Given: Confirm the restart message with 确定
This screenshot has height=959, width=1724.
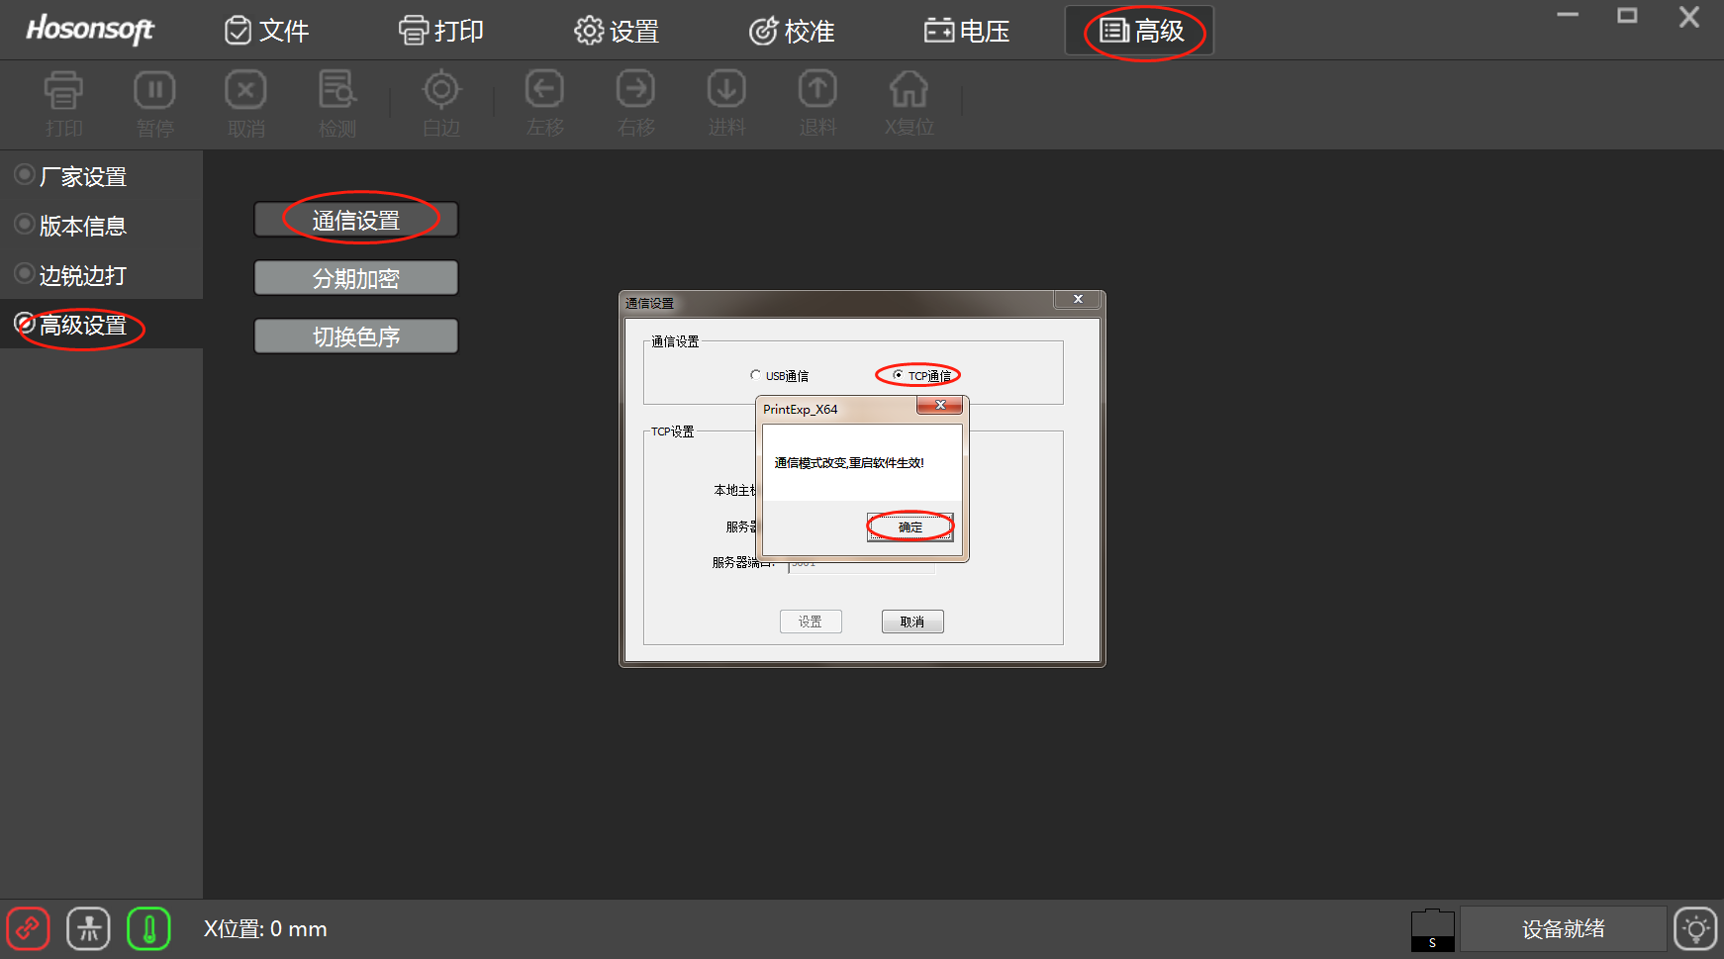Looking at the screenshot, I should (910, 527).
